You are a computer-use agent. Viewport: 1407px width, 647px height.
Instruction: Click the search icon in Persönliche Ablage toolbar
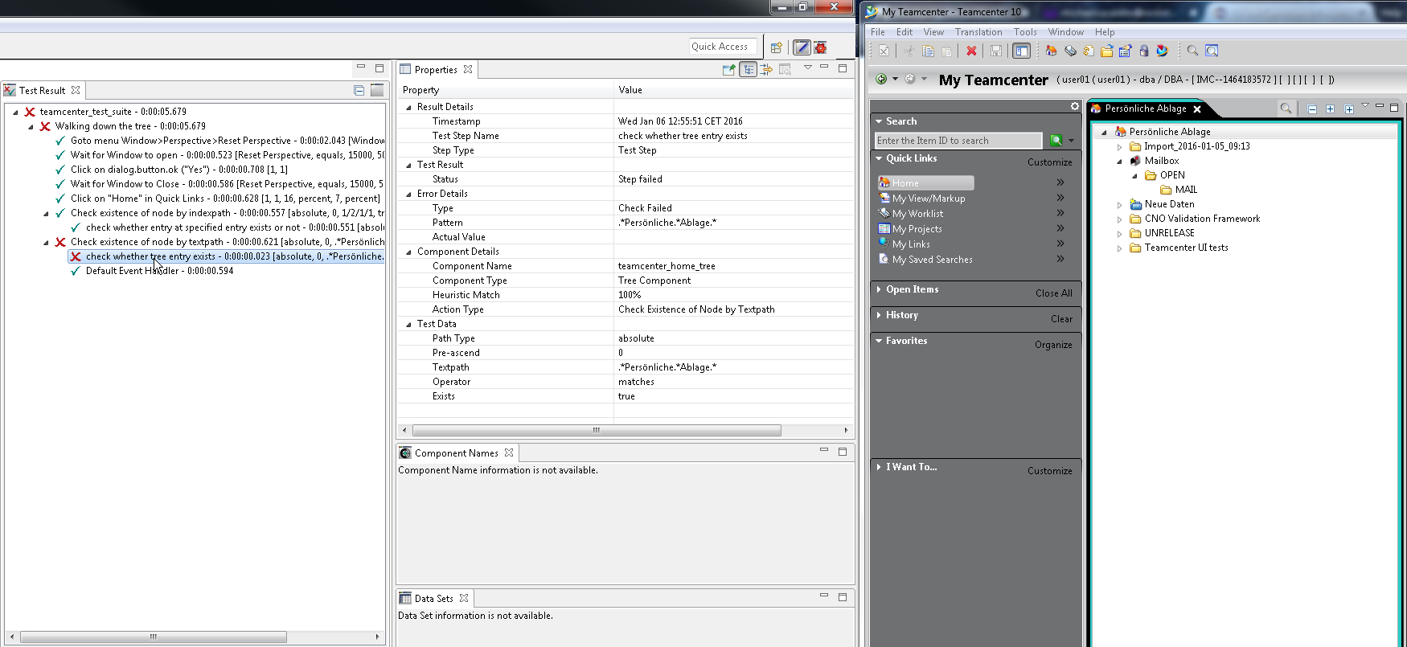tap(1286, 109)
